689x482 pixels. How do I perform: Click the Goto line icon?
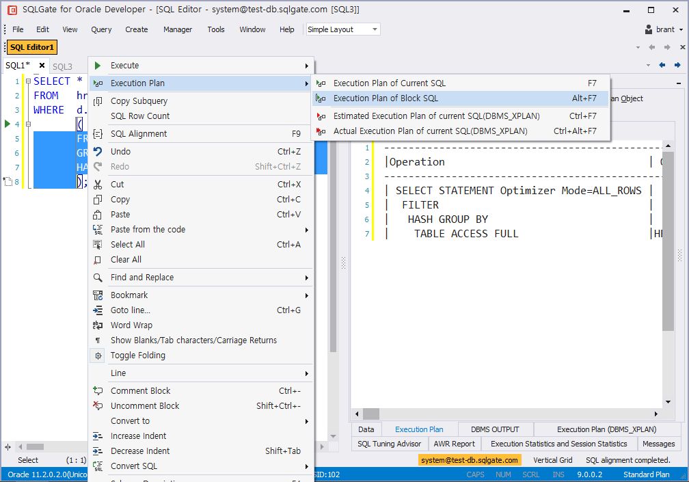(98, 310)
